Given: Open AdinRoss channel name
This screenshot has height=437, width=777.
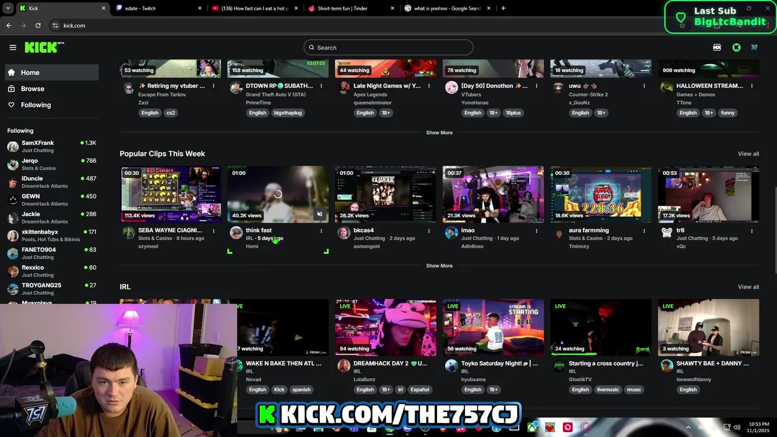Looking at the screenshot, I should [473, 246].
